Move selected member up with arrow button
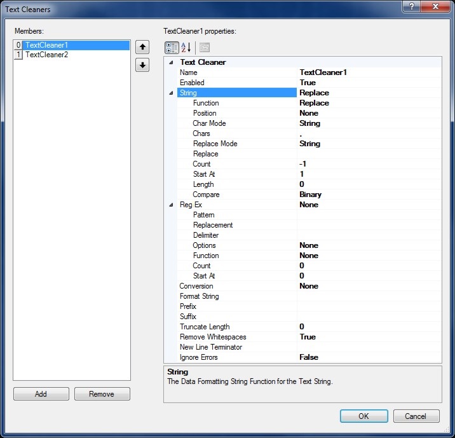The image size is (455, 438). [x=142, y=47]
